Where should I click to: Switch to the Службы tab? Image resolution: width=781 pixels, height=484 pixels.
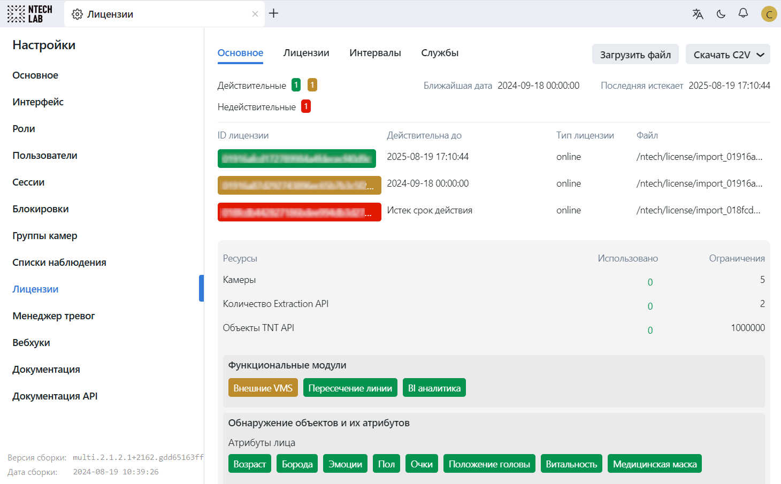pyautogui.click(x=440, y=53)
